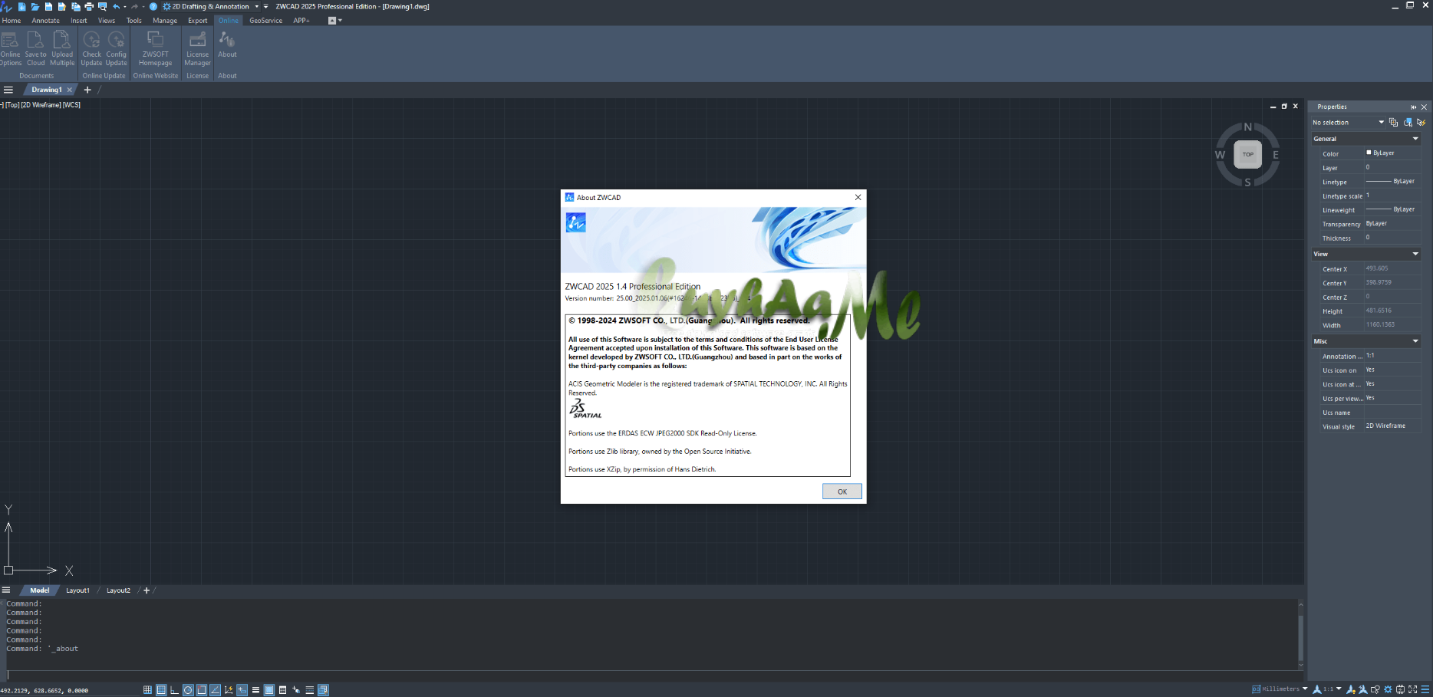Add a new drawing tab with plus
The width and height of the screenshot is (1433, 697).
click(x=87, y=90)
